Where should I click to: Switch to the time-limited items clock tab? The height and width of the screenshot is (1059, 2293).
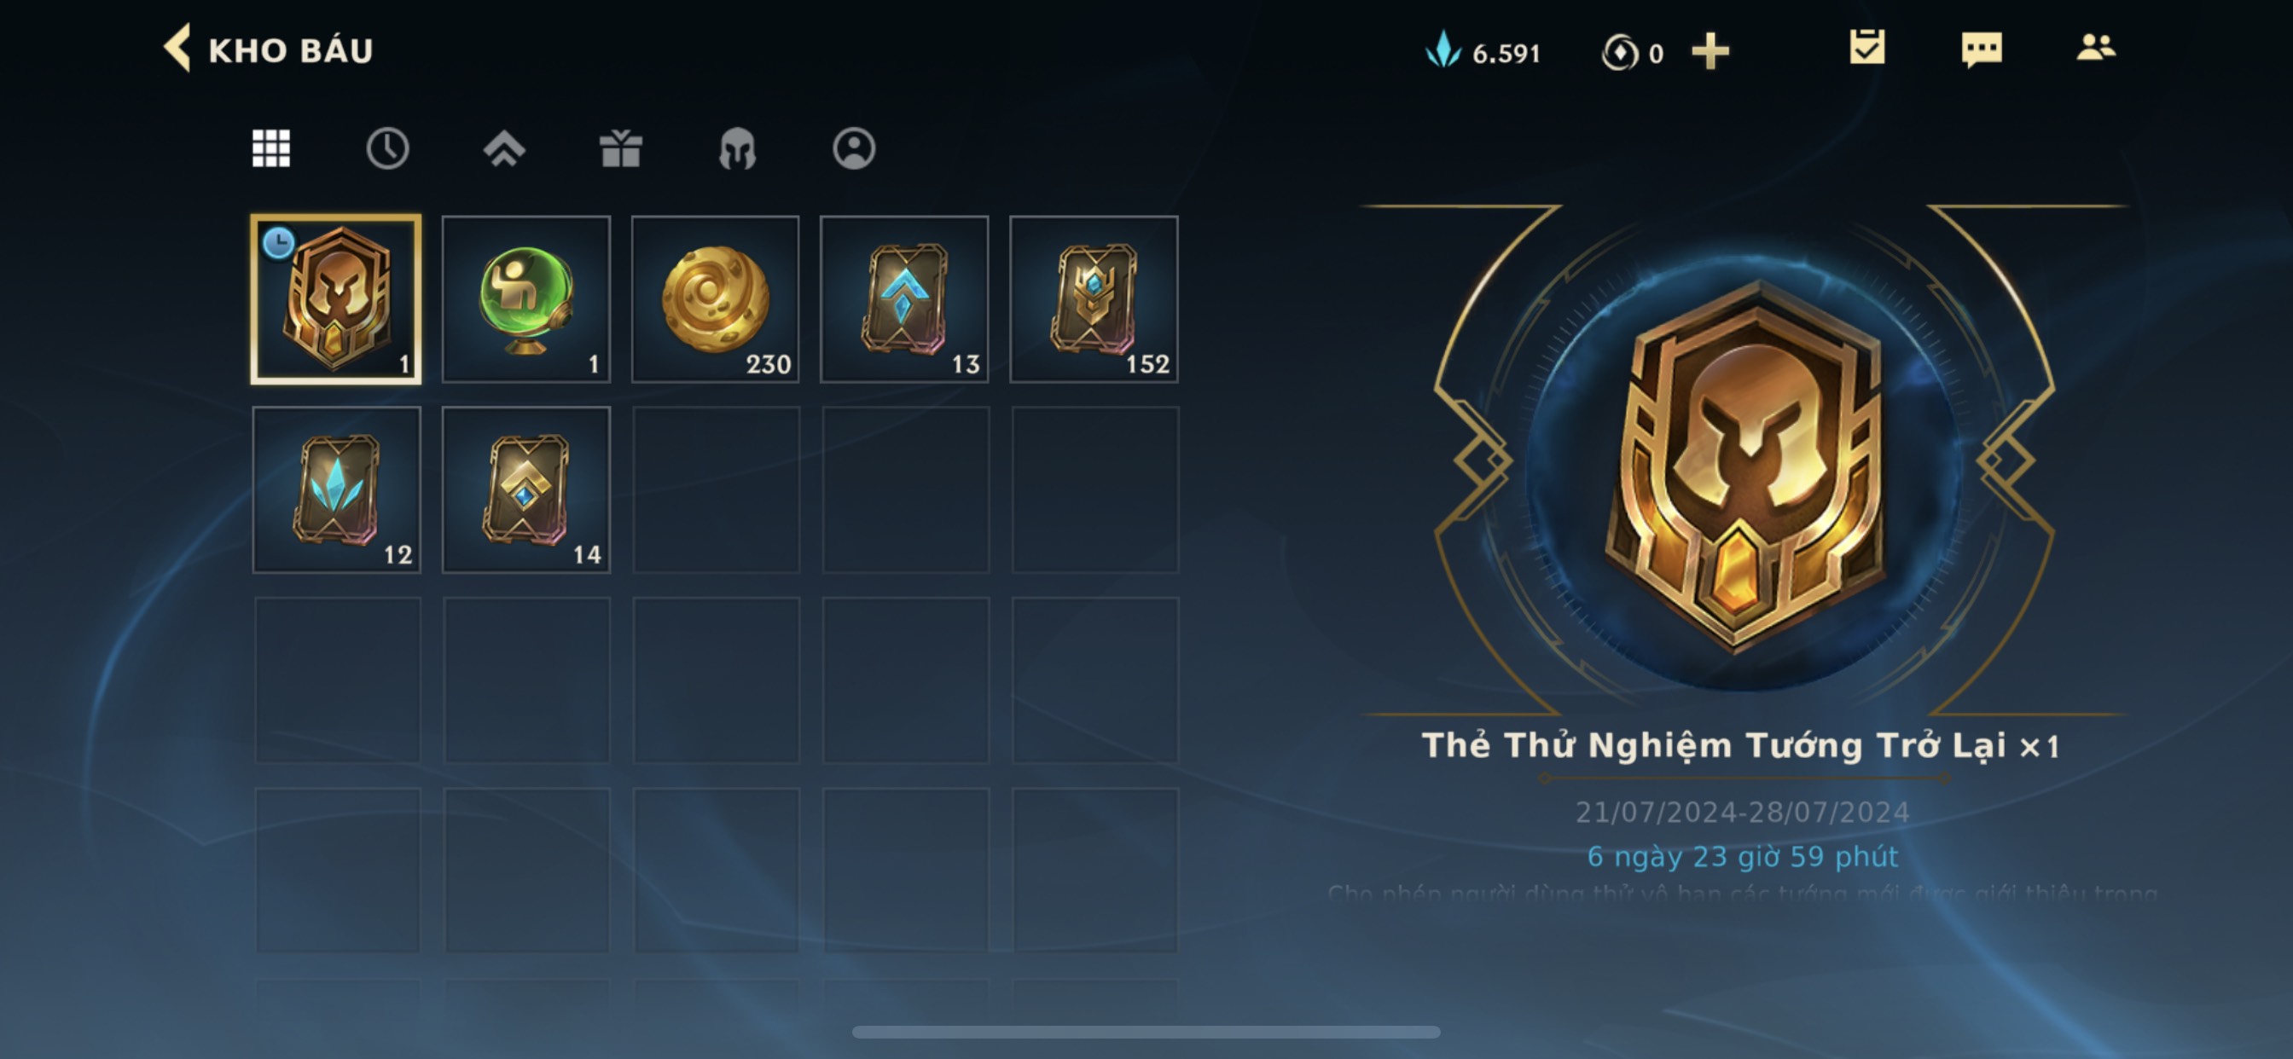387,148
